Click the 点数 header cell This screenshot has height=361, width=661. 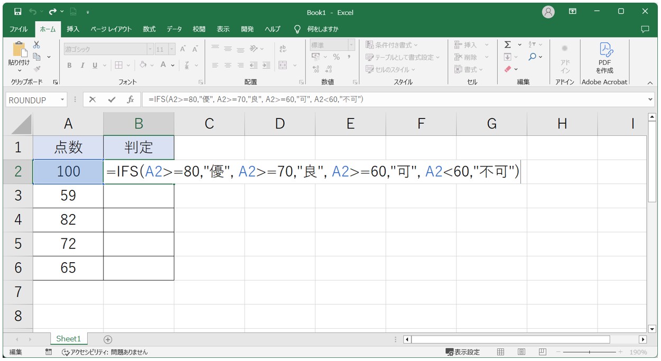point(68,147)
